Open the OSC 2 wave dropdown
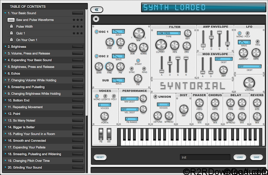Screen dimensions: 268x175 (x=118, y=56)
